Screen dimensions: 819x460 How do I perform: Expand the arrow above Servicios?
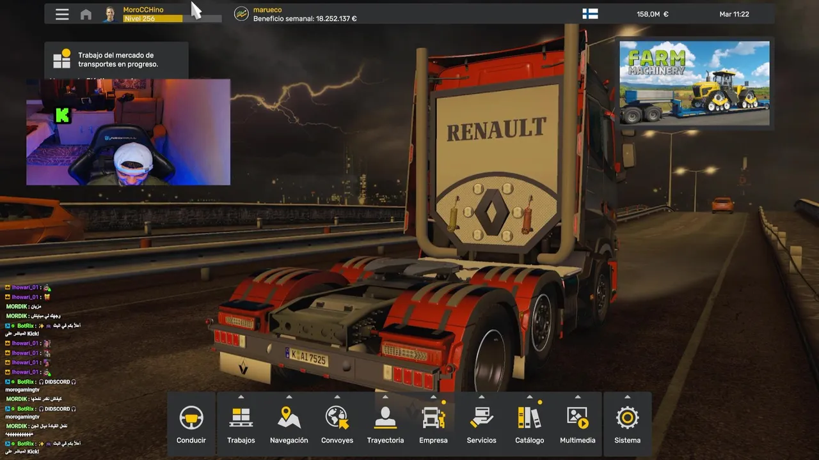(481, 397)
